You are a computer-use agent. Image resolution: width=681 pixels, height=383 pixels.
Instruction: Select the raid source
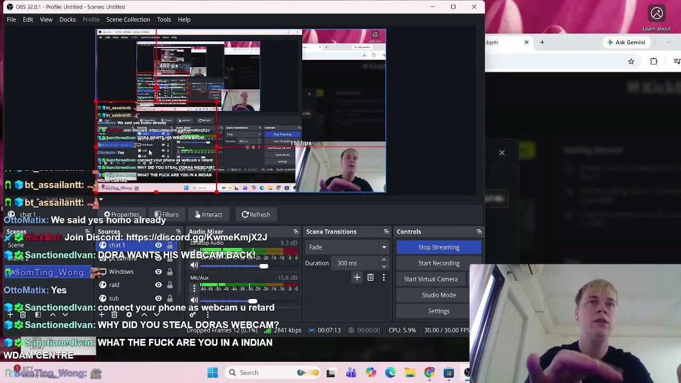(x=114, y=285)
